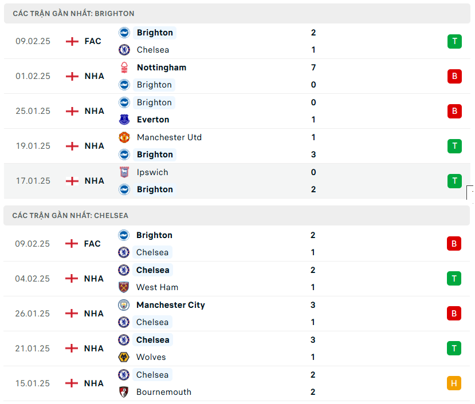Click the 'Các trận gần nhất: Chelsea' header
475x404 pixels.
point(70,216)
